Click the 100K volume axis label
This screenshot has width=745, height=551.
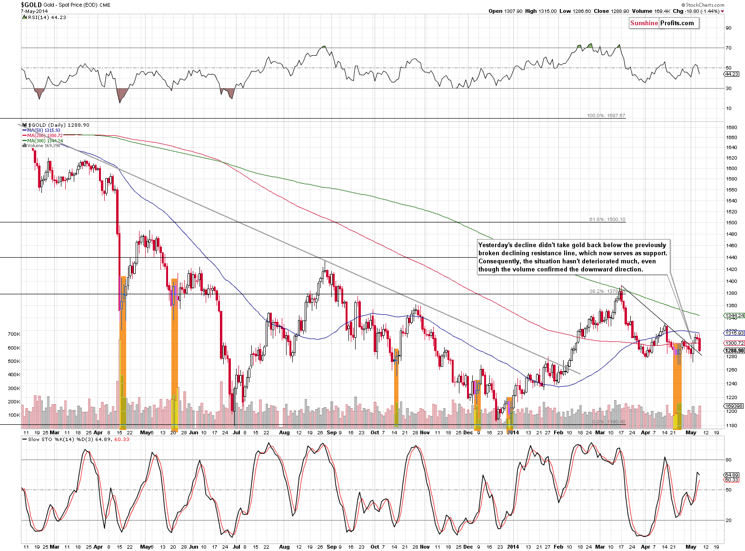click(14, 415)
